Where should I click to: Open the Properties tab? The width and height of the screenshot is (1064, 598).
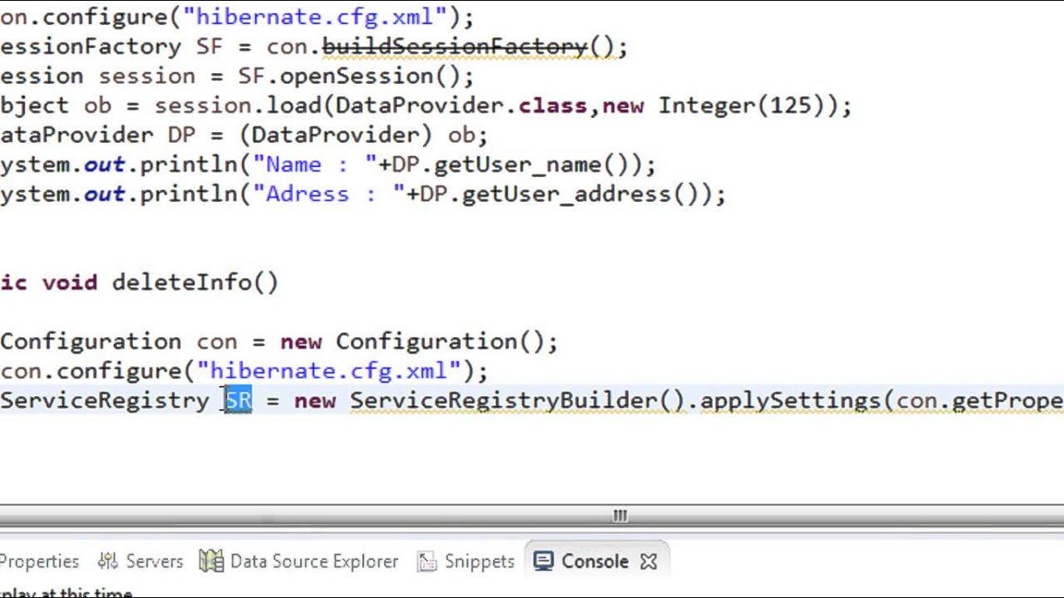[39, 561]
